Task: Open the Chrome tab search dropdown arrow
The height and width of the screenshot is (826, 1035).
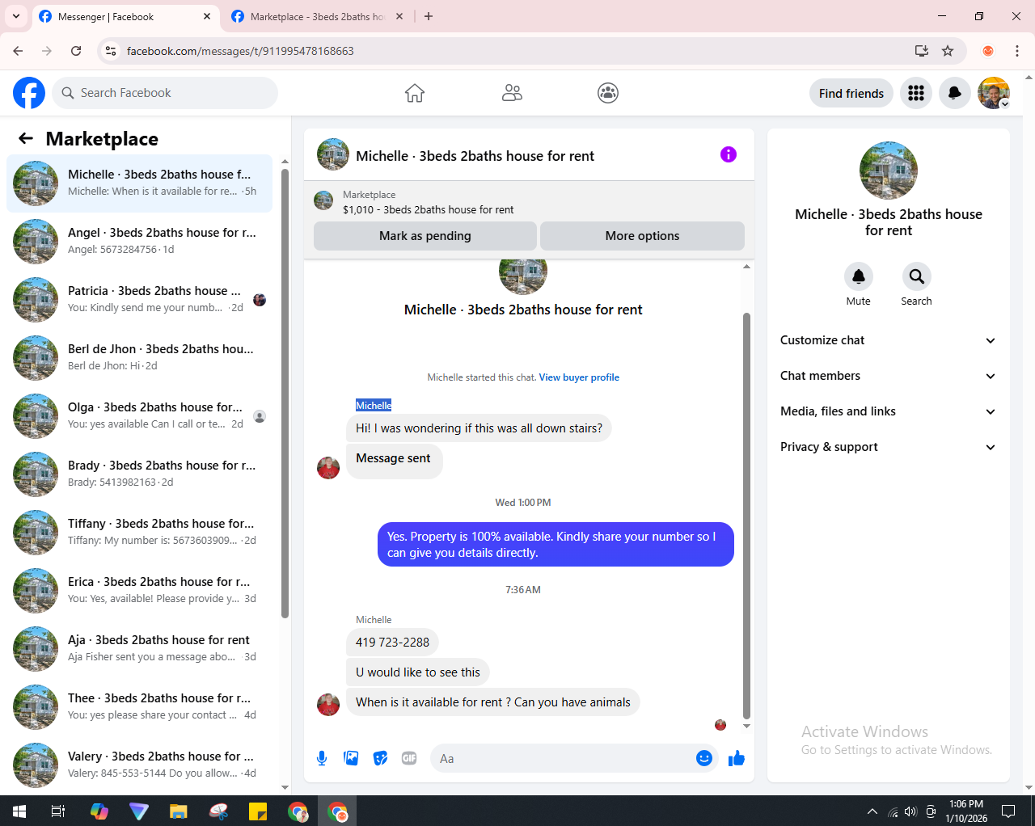Action: (16, 16)
